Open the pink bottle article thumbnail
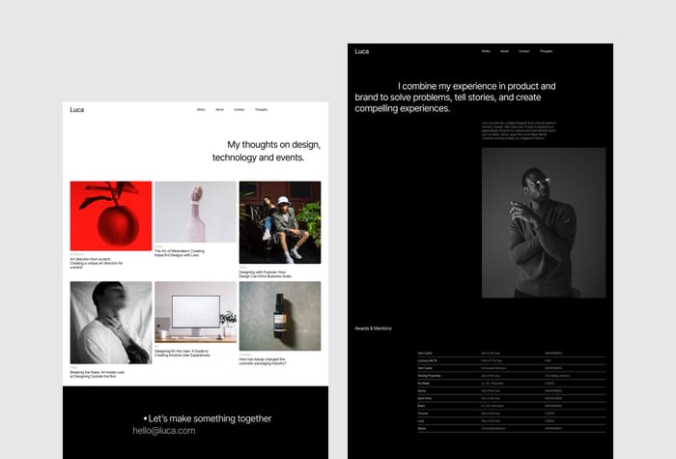This screenshot has width=676, height=459. pos(195,212)
